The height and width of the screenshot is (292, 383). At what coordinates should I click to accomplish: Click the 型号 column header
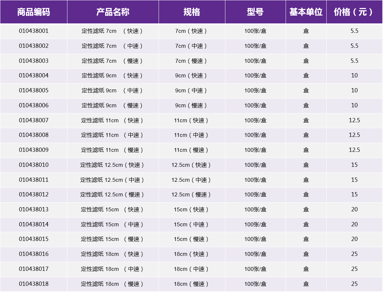255,12
